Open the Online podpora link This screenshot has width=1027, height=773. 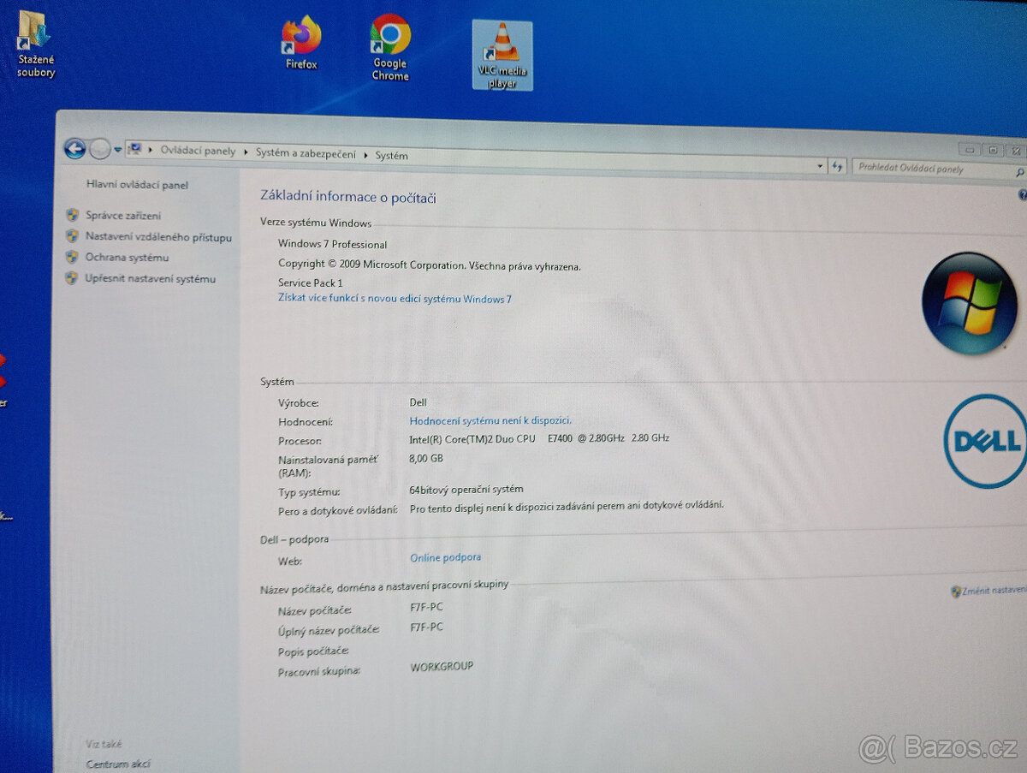click(445, 557)
